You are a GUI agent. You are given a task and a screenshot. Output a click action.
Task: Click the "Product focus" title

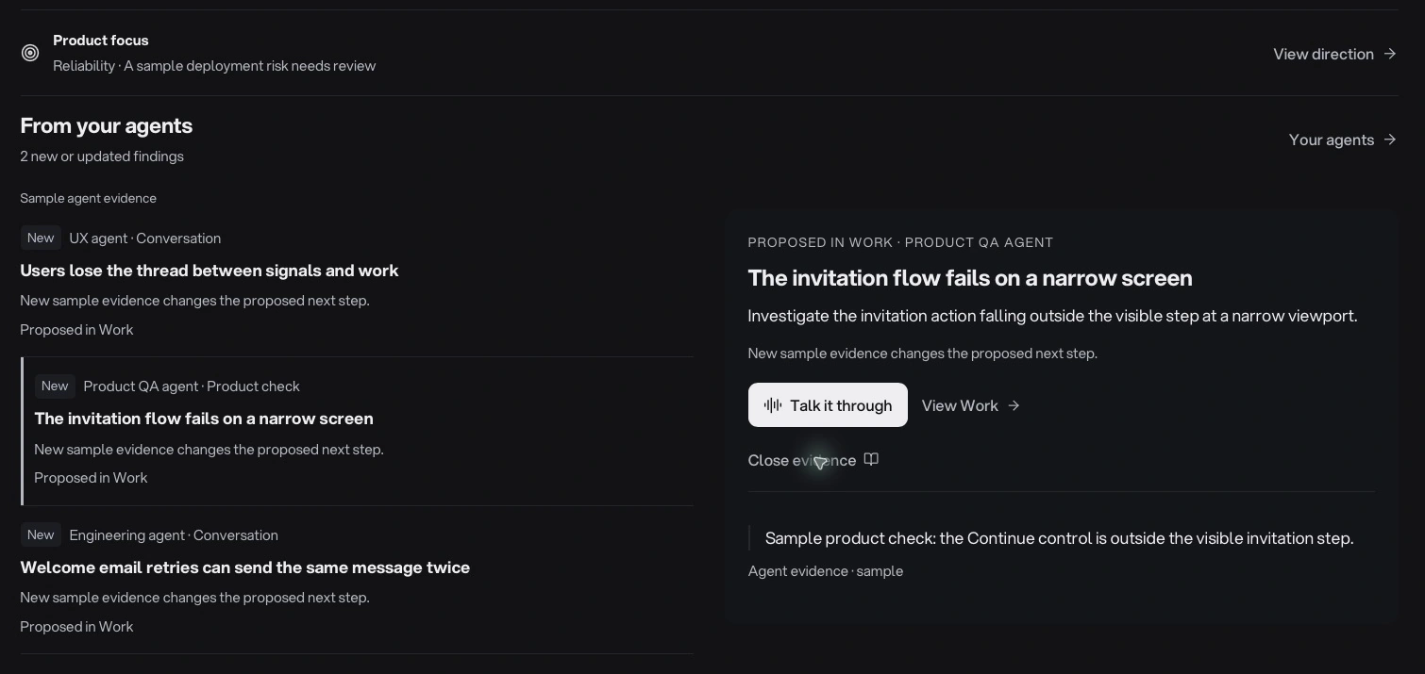coord(101,41)
